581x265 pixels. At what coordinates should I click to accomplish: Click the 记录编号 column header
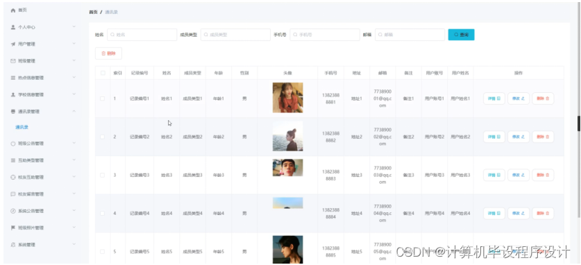pyautogui.click(x=140, y=73)
